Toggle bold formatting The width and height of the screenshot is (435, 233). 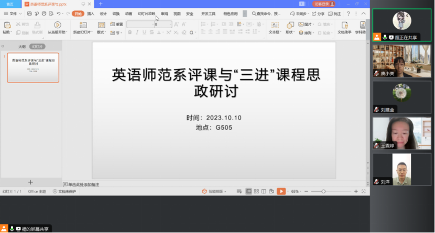pyautogui.click(x=129, y=32)
